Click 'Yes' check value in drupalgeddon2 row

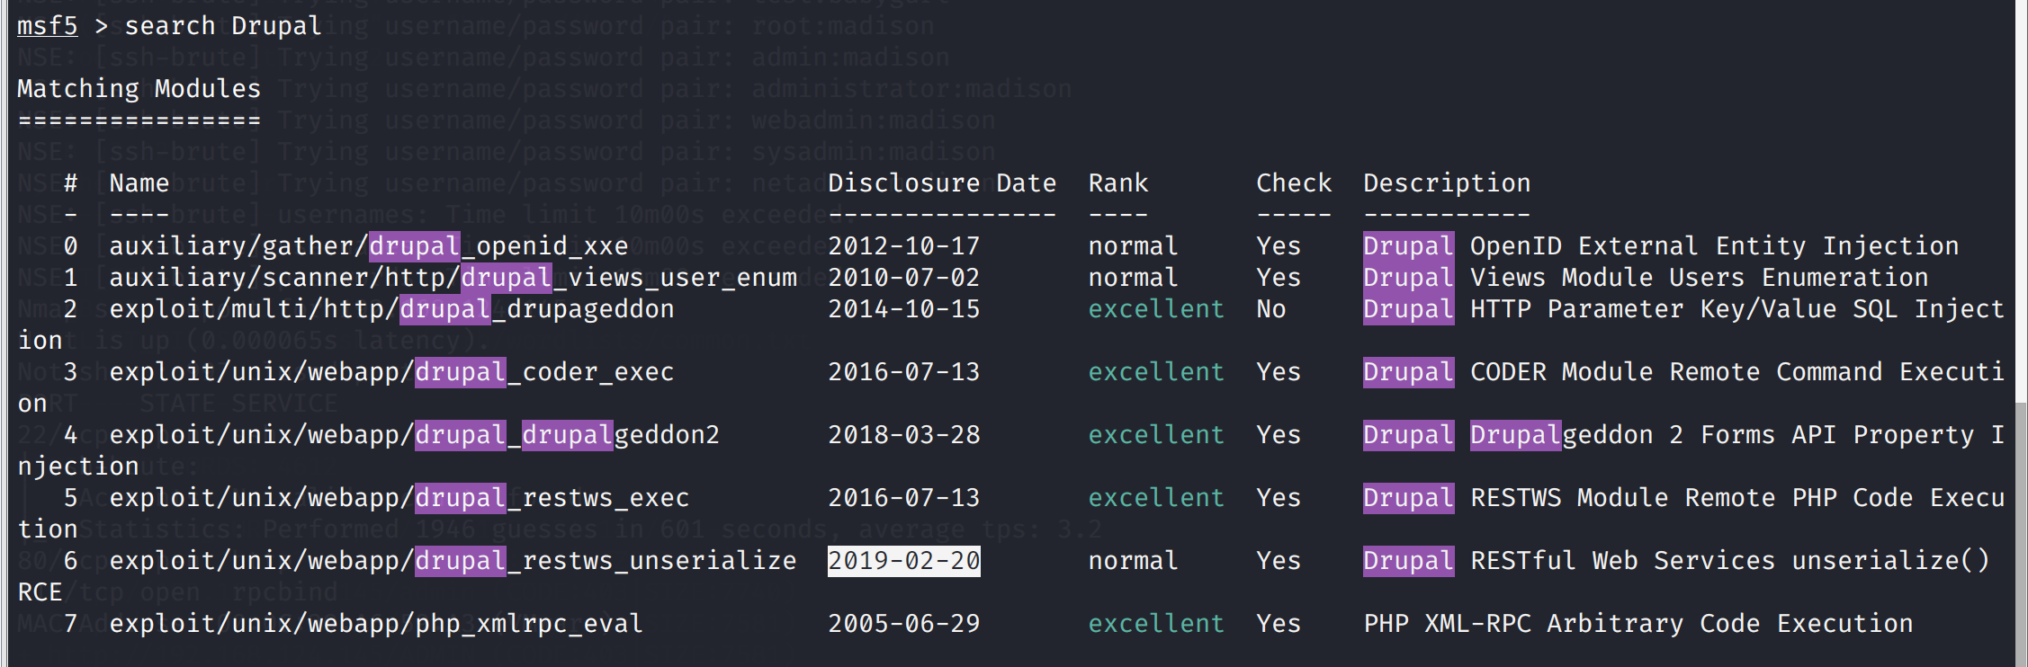[1279, 435]
